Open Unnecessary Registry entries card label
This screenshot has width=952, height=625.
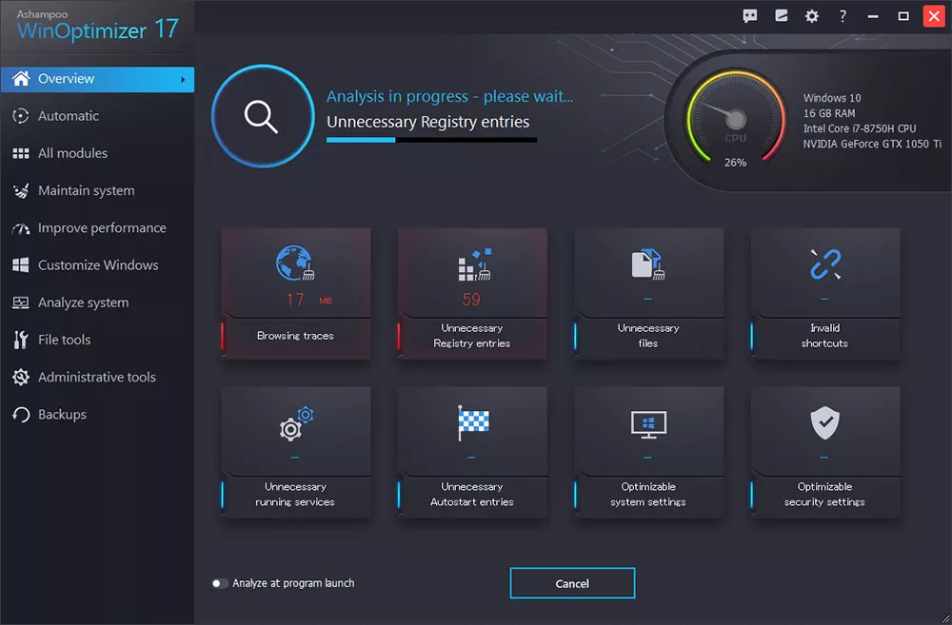(472, 336)
